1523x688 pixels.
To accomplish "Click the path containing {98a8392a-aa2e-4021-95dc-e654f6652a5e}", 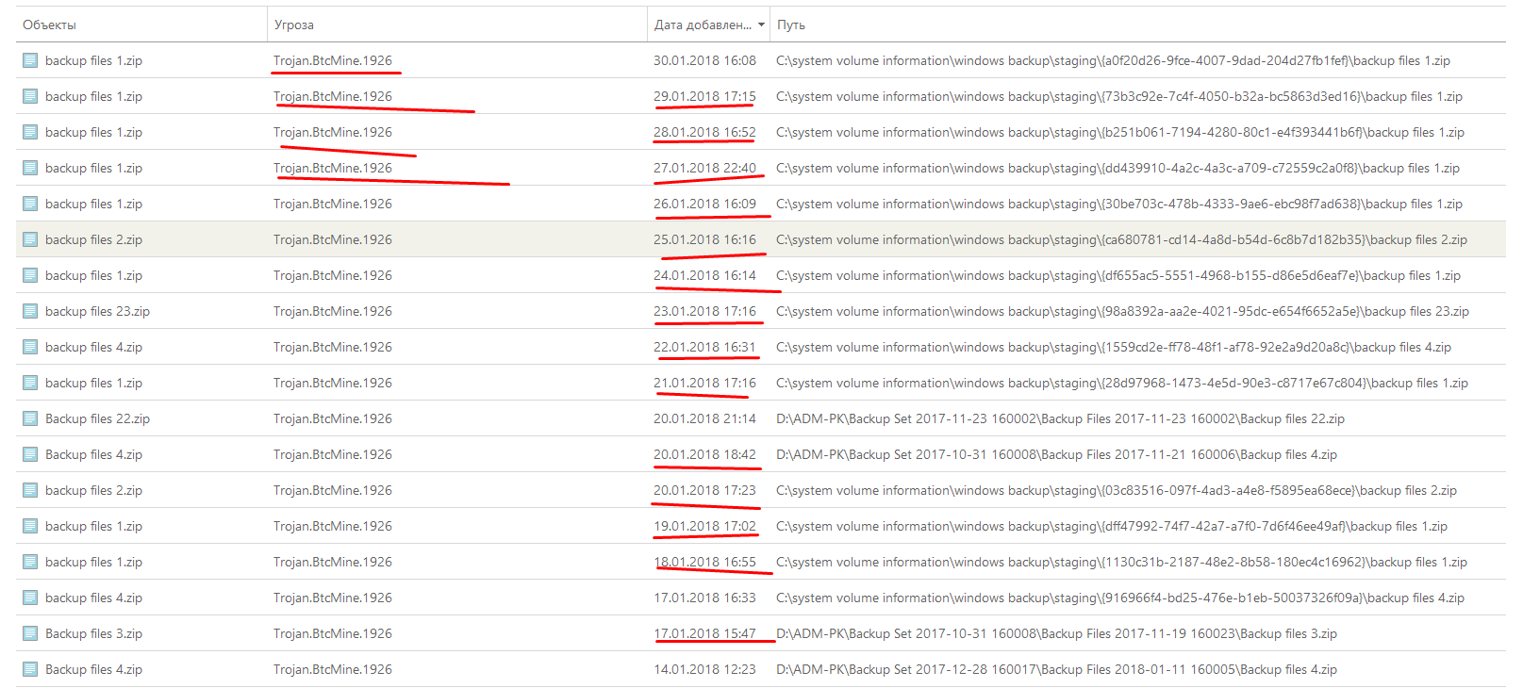I will pyautogui.click(x=1122, y=311).
